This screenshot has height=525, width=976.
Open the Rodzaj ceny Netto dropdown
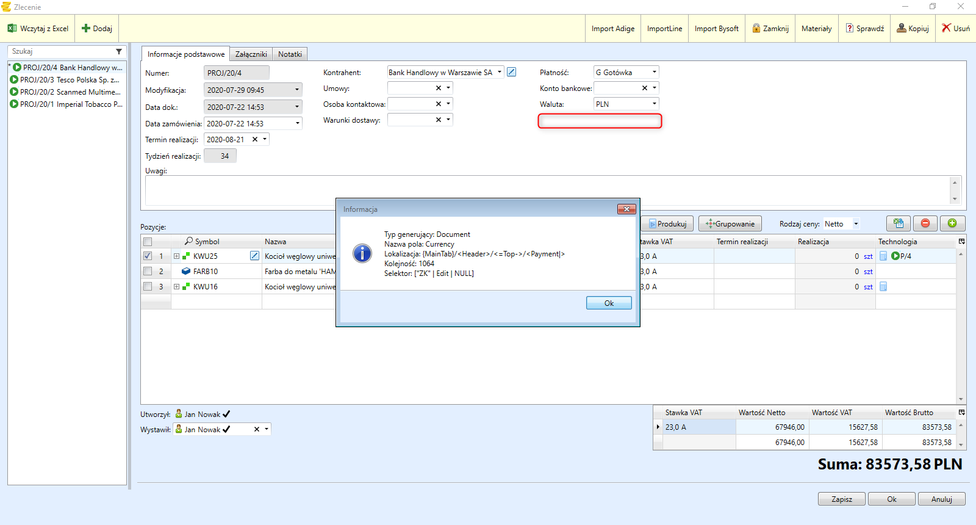855,224
